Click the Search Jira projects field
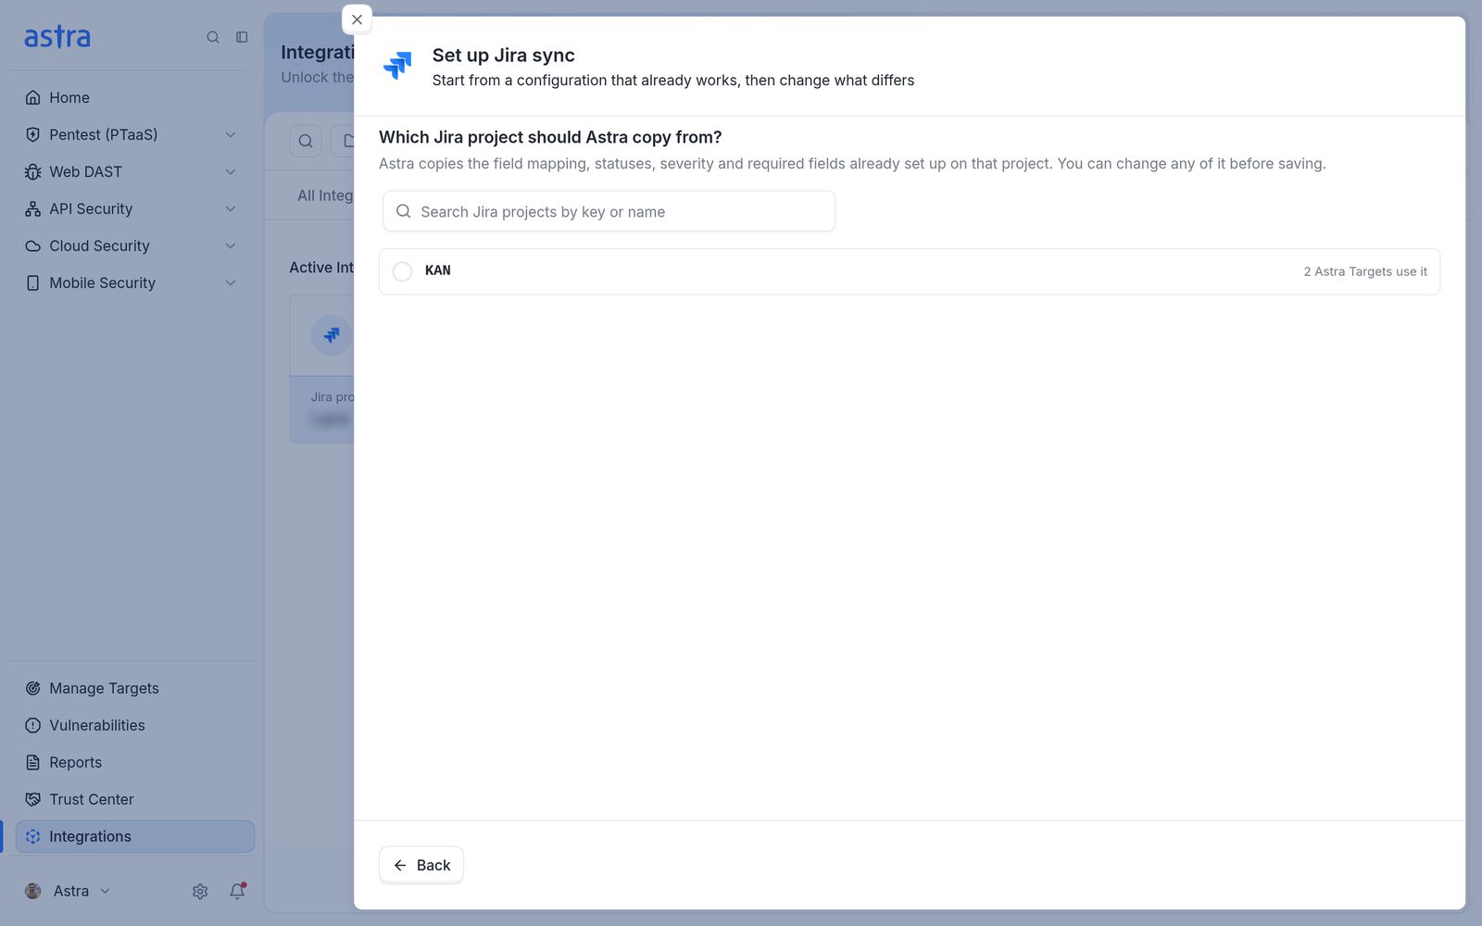 click(609, 211)
